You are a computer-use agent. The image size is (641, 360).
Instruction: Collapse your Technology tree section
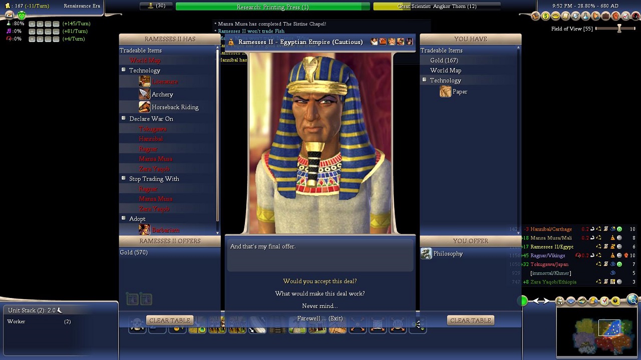pyautogui.click(x=424, y=80)
